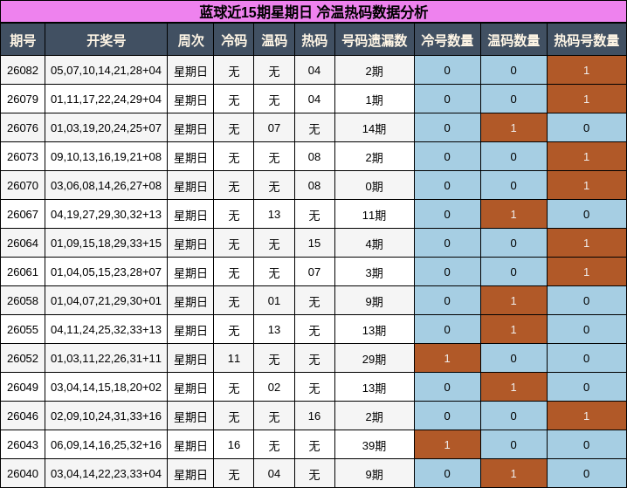Click the 1期 omission value
627x488 pixels.
375,100
